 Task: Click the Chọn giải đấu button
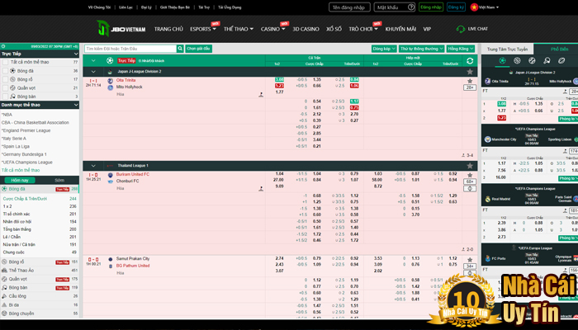coord(198,49)
